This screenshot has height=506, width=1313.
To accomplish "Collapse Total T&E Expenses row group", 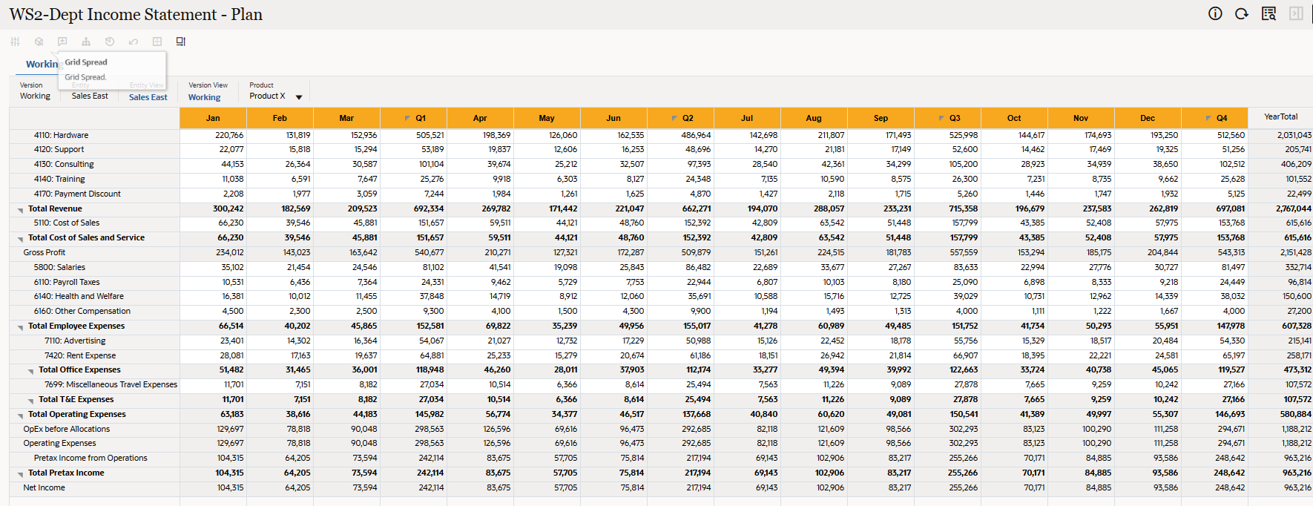I will [x=31, y=401].
